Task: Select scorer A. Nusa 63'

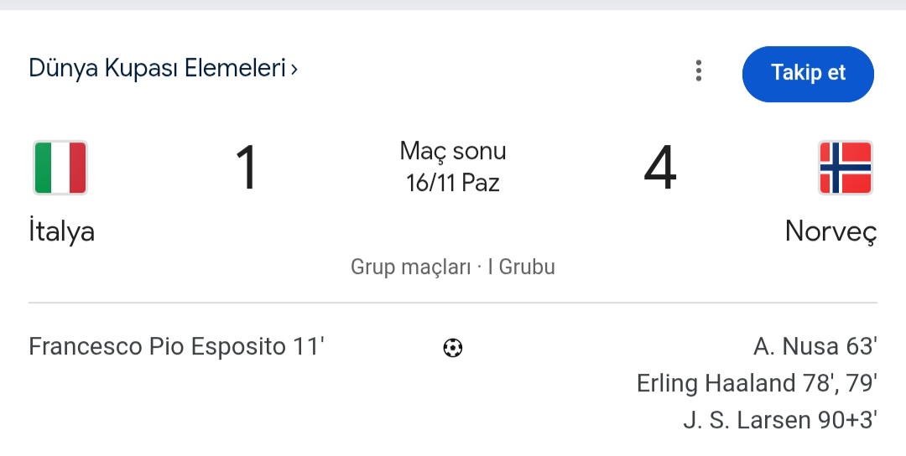Action: pyautogui.click(x=815, y=347)
